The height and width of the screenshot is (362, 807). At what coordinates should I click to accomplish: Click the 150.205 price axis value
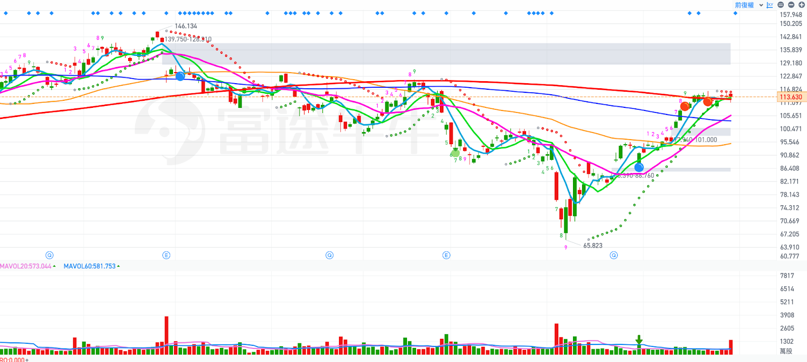(x=791, y=24)
